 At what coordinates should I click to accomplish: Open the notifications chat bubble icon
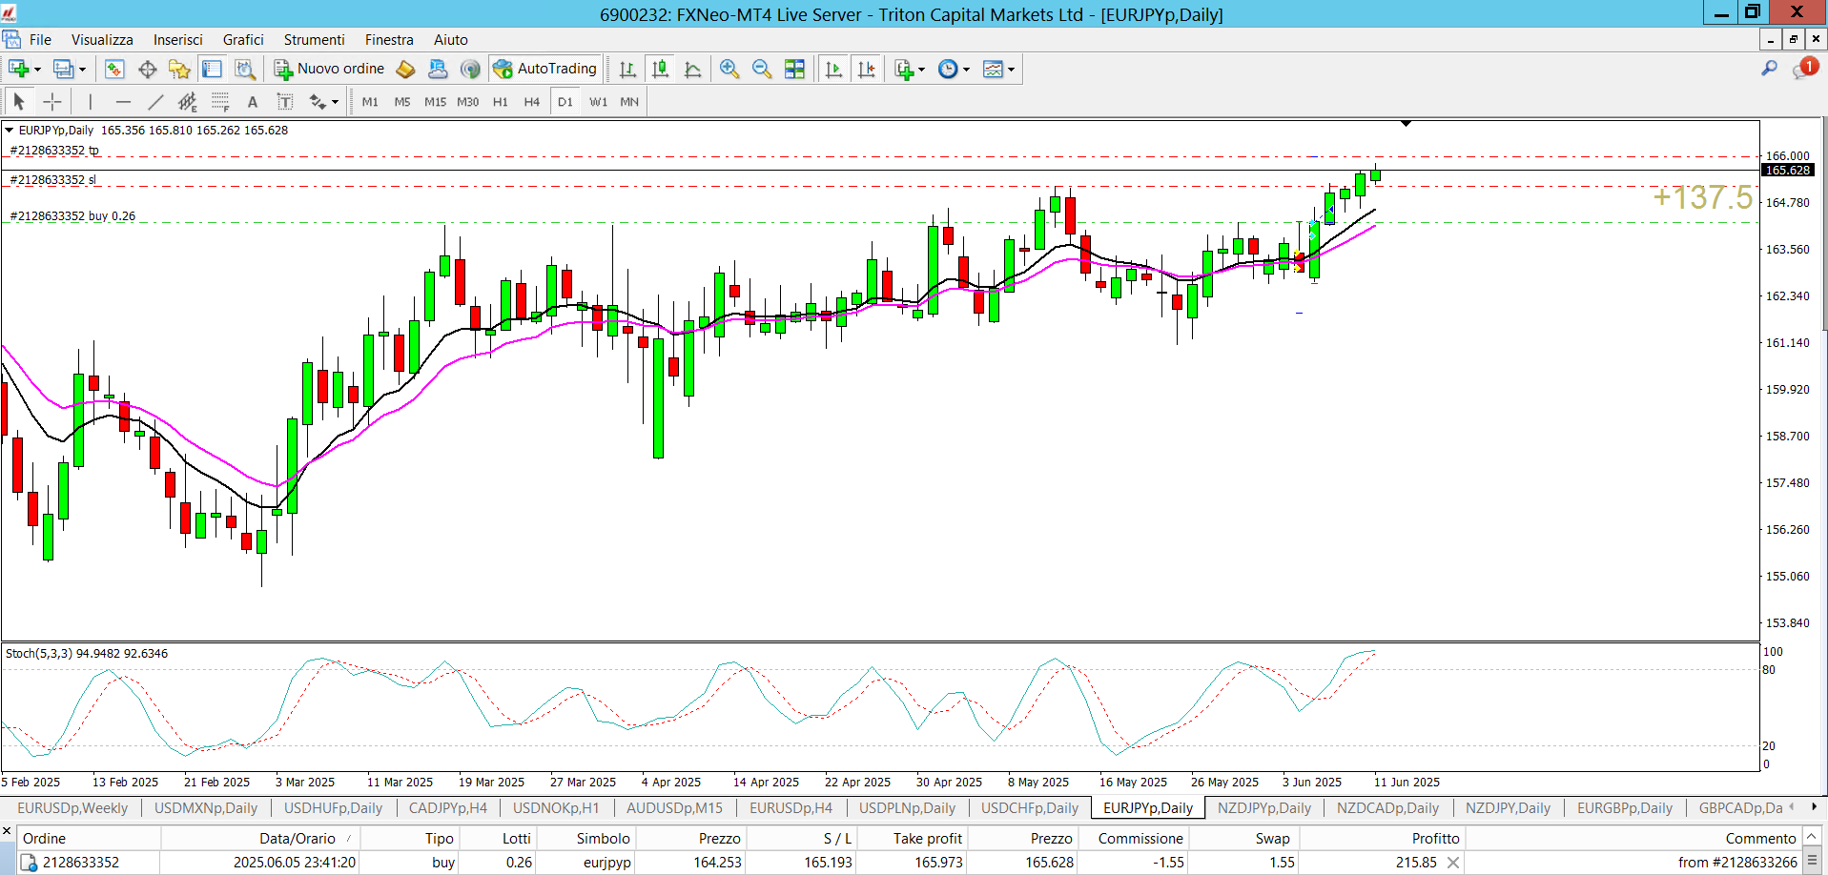(1804, 68)
